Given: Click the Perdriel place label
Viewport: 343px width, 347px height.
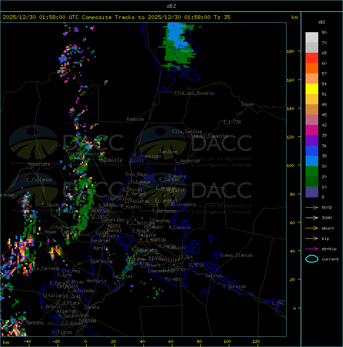Looking at the screenshot, I should (101, 241).
